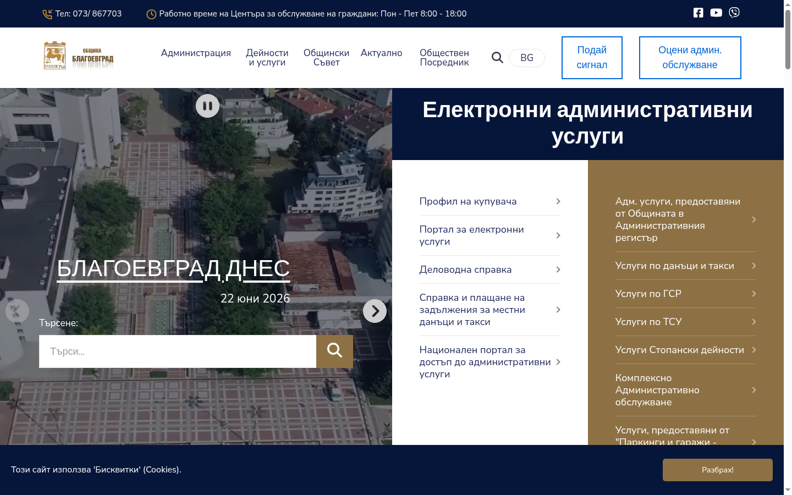792x495 pixels.
Task: Open Комплексно Административно обслужване link
Action: pyautogui.click(x=686, y=390)
